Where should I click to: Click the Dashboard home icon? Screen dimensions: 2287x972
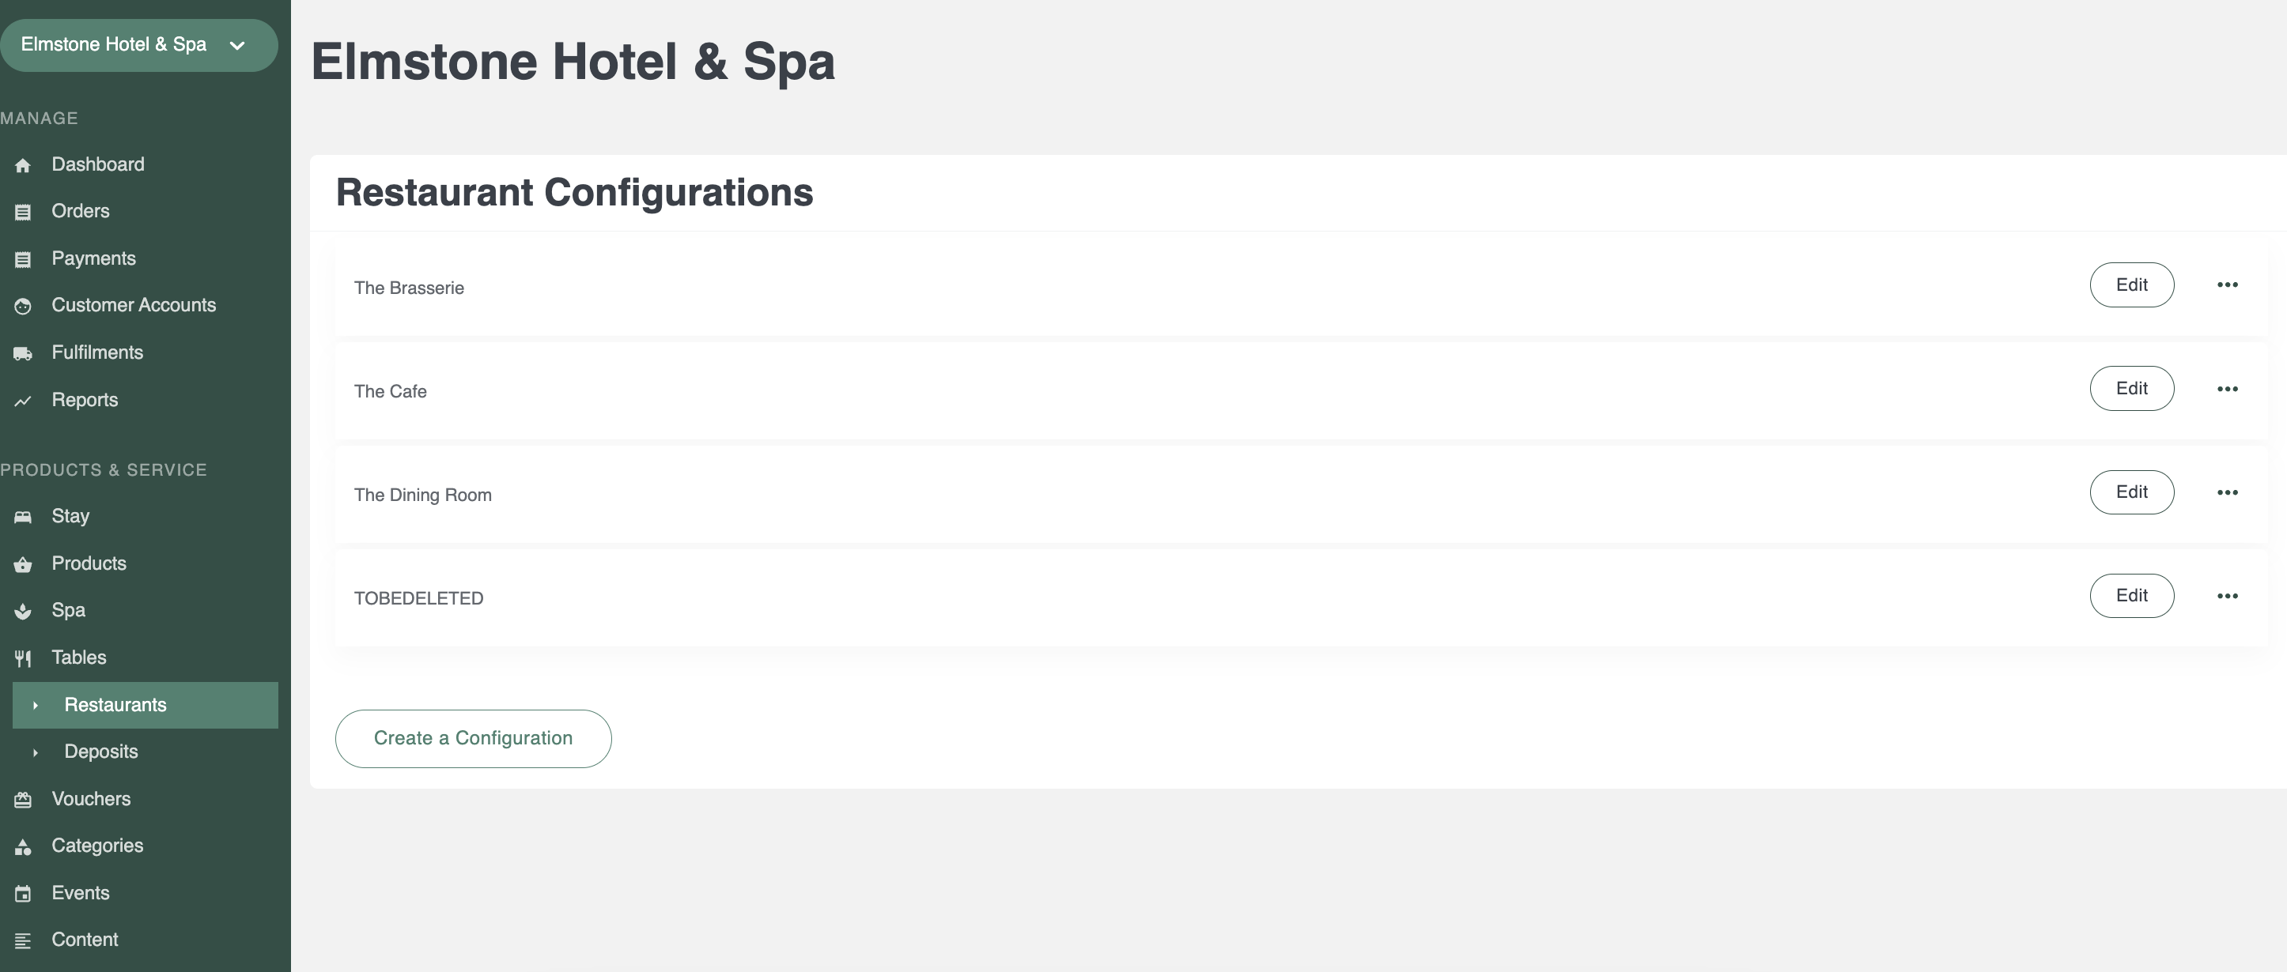[23, 165]
